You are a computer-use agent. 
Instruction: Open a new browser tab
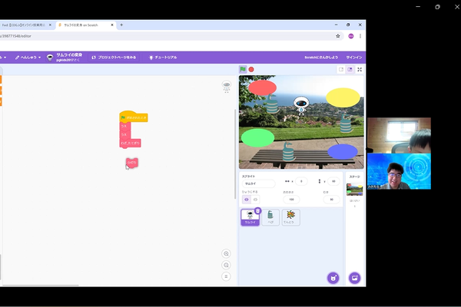pyautogui.click(x=121, y=25)
